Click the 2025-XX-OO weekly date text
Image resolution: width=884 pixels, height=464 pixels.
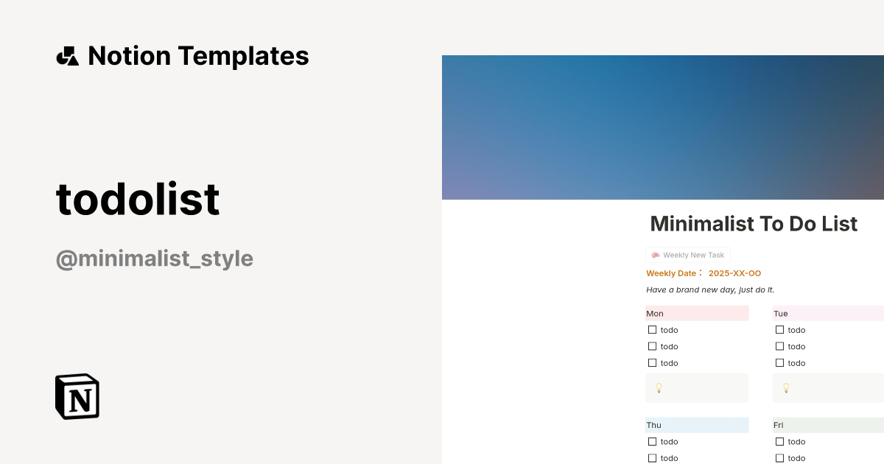coord(734,273)
